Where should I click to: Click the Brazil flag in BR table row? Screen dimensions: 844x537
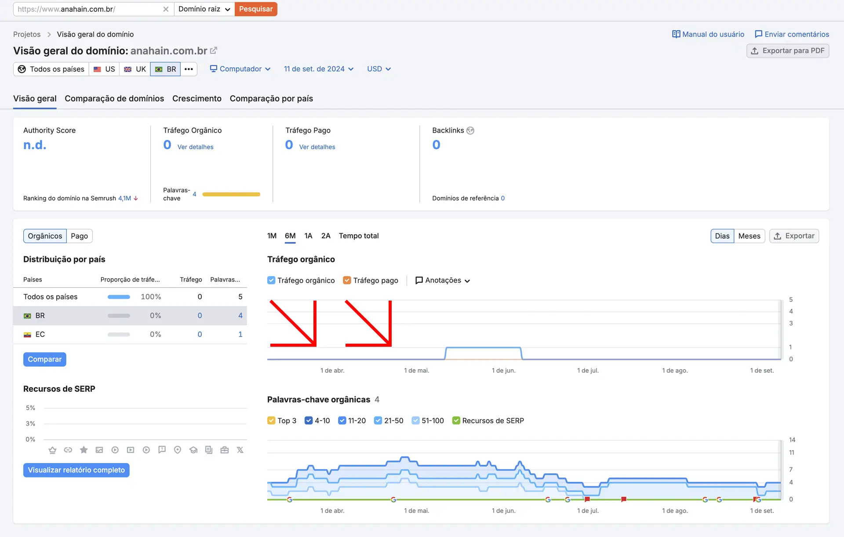(27, 316)
